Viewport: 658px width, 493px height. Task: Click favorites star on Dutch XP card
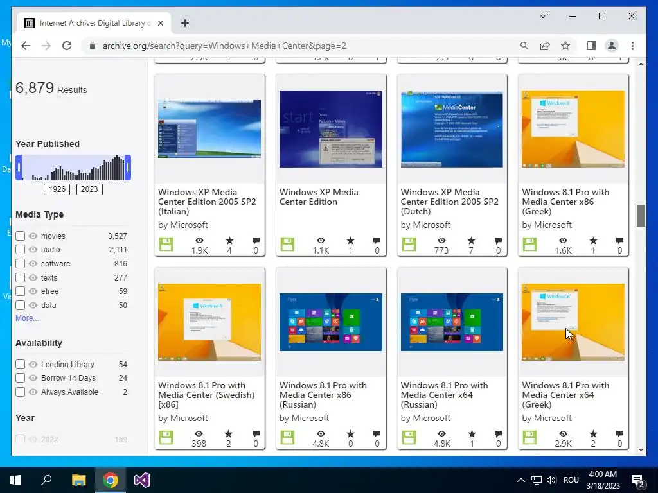pos(471,241)
